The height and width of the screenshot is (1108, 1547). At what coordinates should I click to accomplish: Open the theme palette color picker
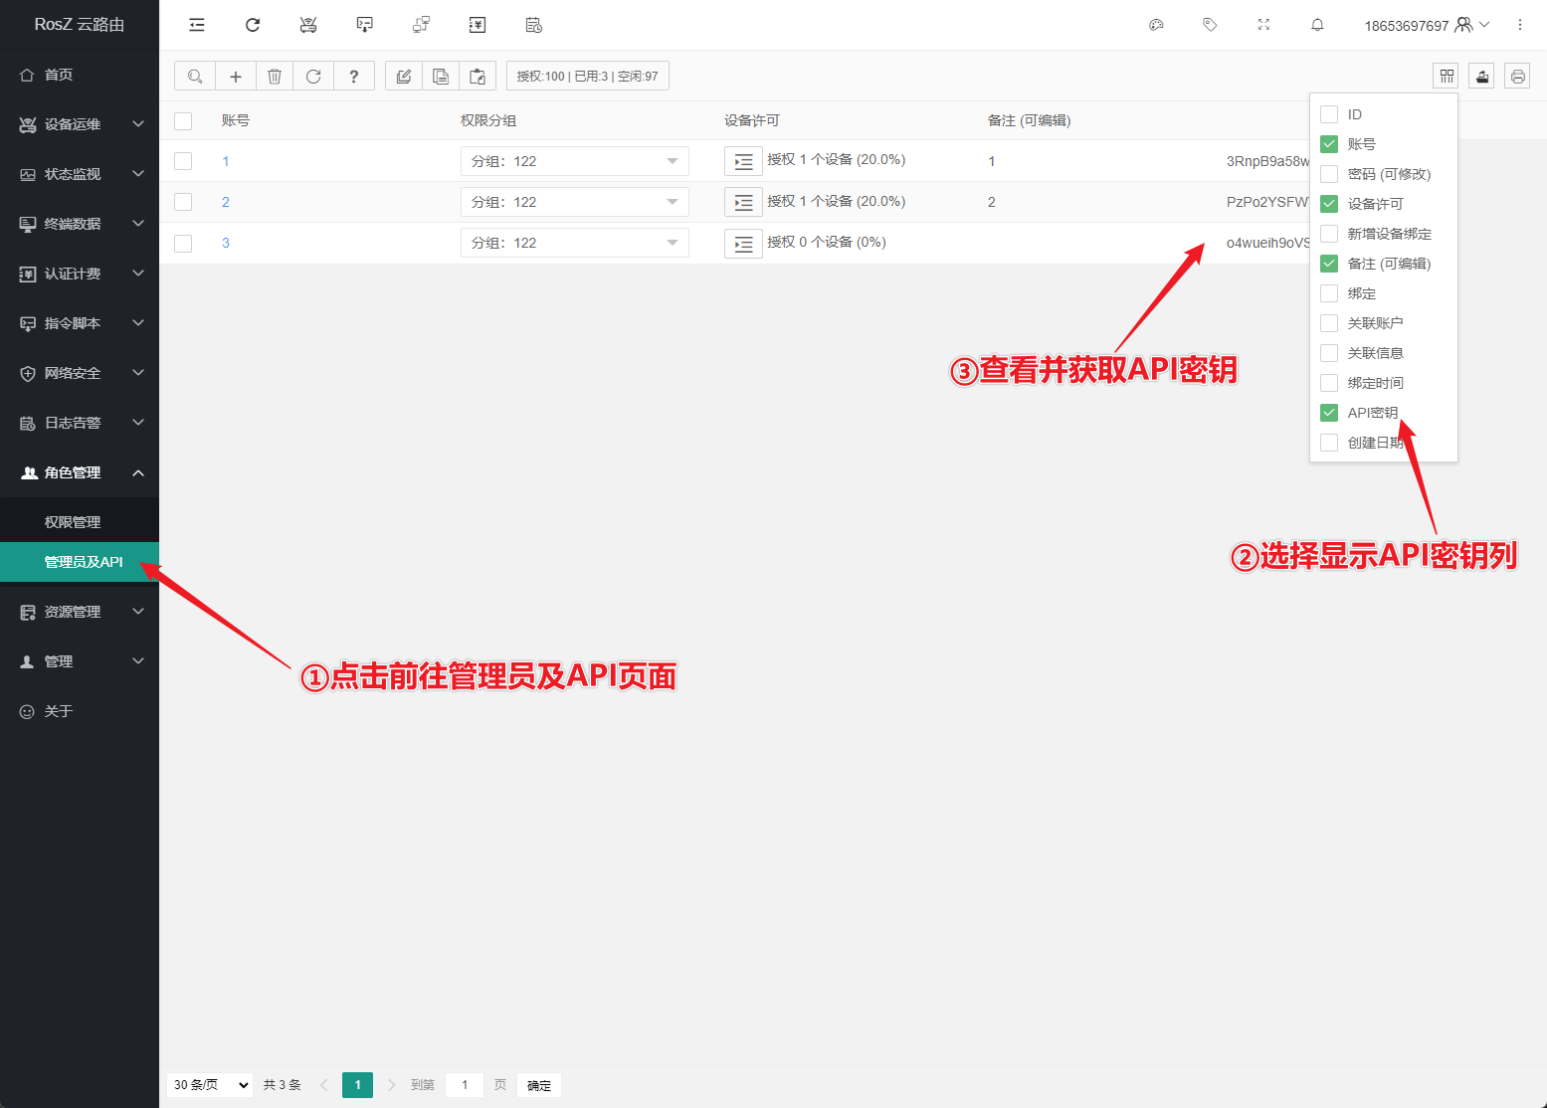coord(1156,25)
